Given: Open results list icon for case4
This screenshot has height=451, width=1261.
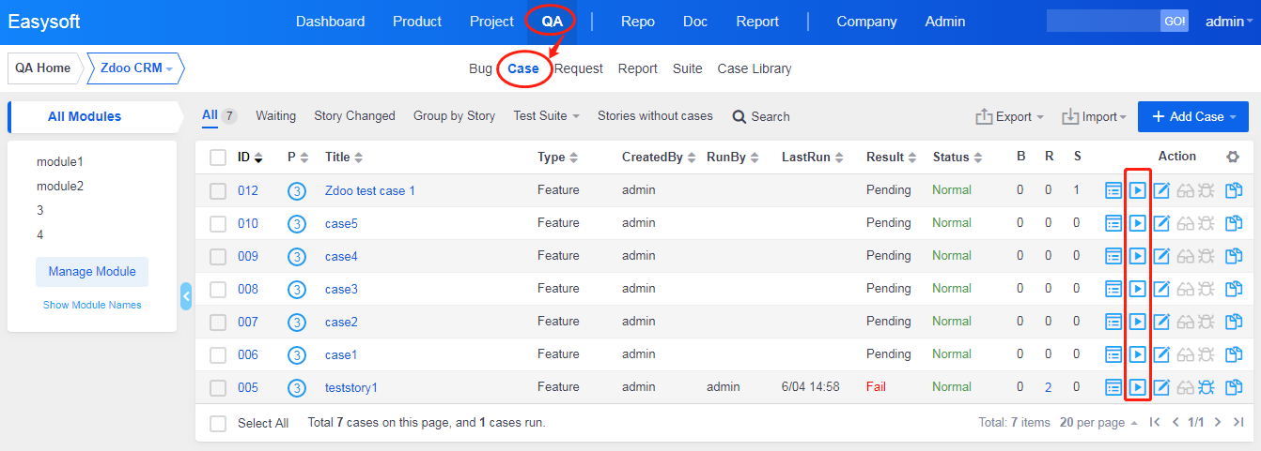Looking at the screenshot, I should (x=1113, y=256).
